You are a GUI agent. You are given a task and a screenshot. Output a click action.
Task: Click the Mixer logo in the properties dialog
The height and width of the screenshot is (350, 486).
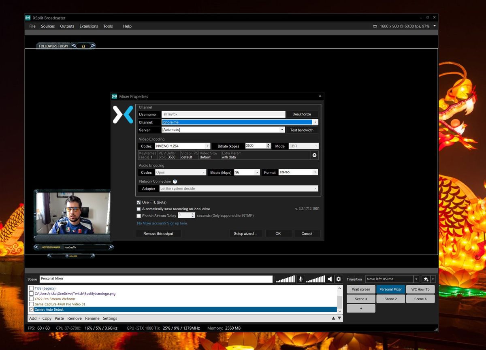(x=122, y=115)
